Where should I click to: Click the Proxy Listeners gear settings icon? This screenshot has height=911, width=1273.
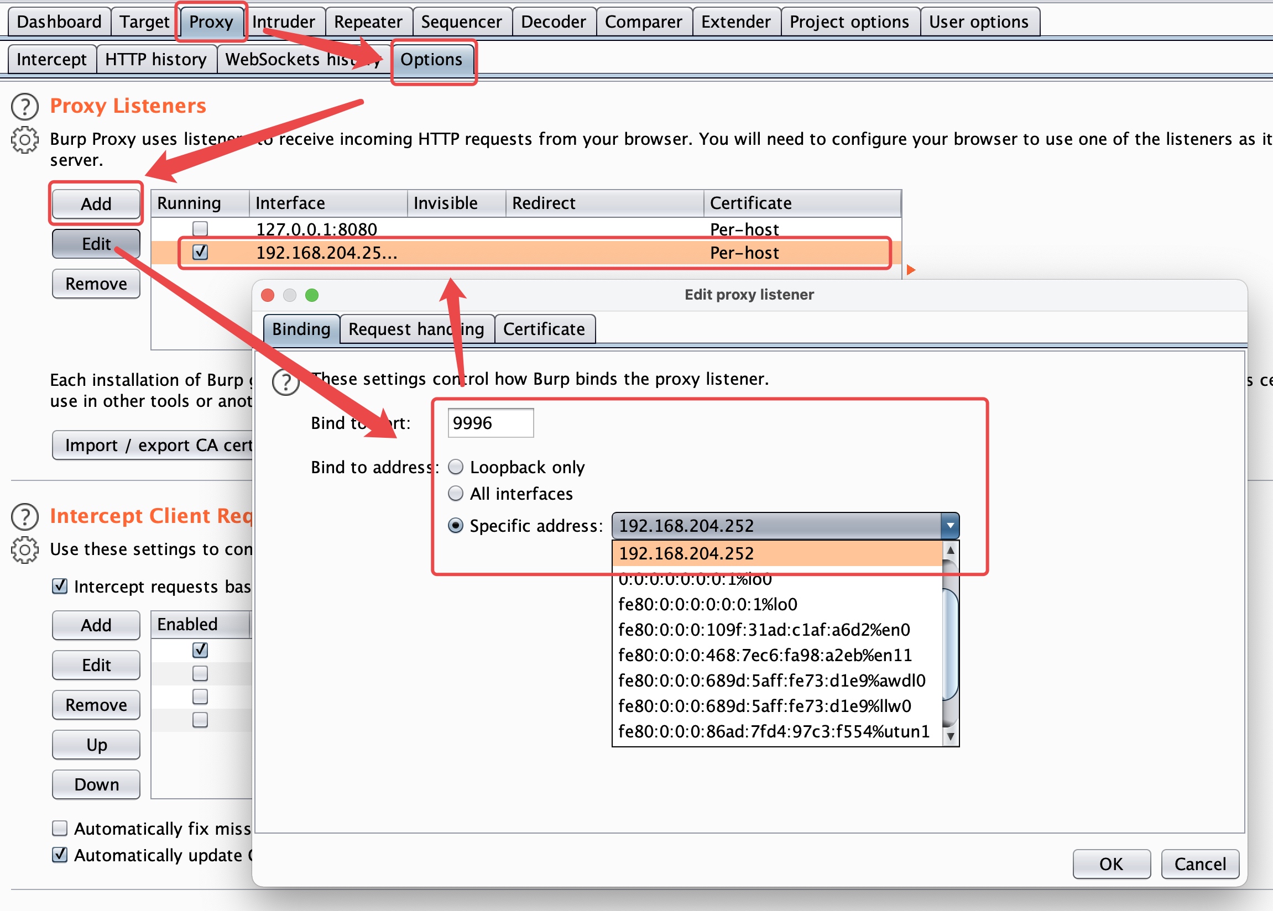[x=25, y=140]
